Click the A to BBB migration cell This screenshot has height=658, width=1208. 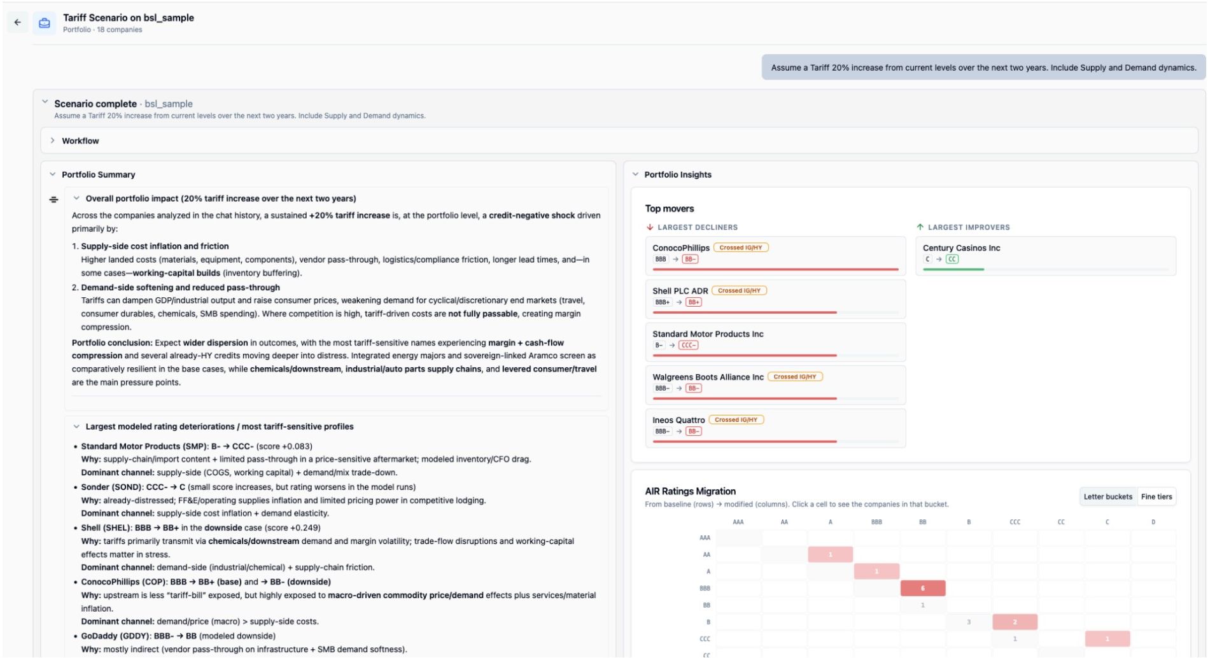tap(876, 571)
